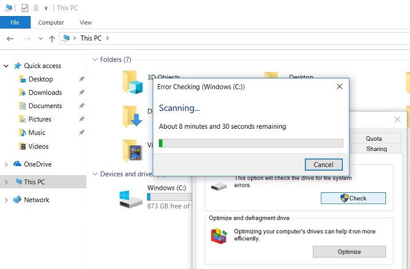Select the Videos folder icon in Folders

tap(132, 150)
